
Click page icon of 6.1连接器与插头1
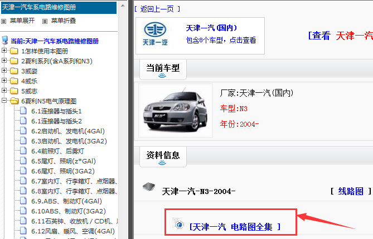pos(23,111)
